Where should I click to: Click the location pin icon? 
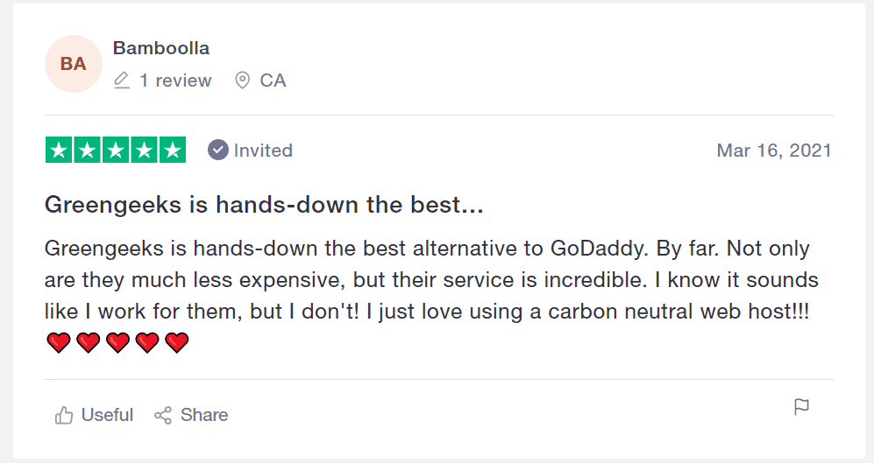tap(242, 81)
